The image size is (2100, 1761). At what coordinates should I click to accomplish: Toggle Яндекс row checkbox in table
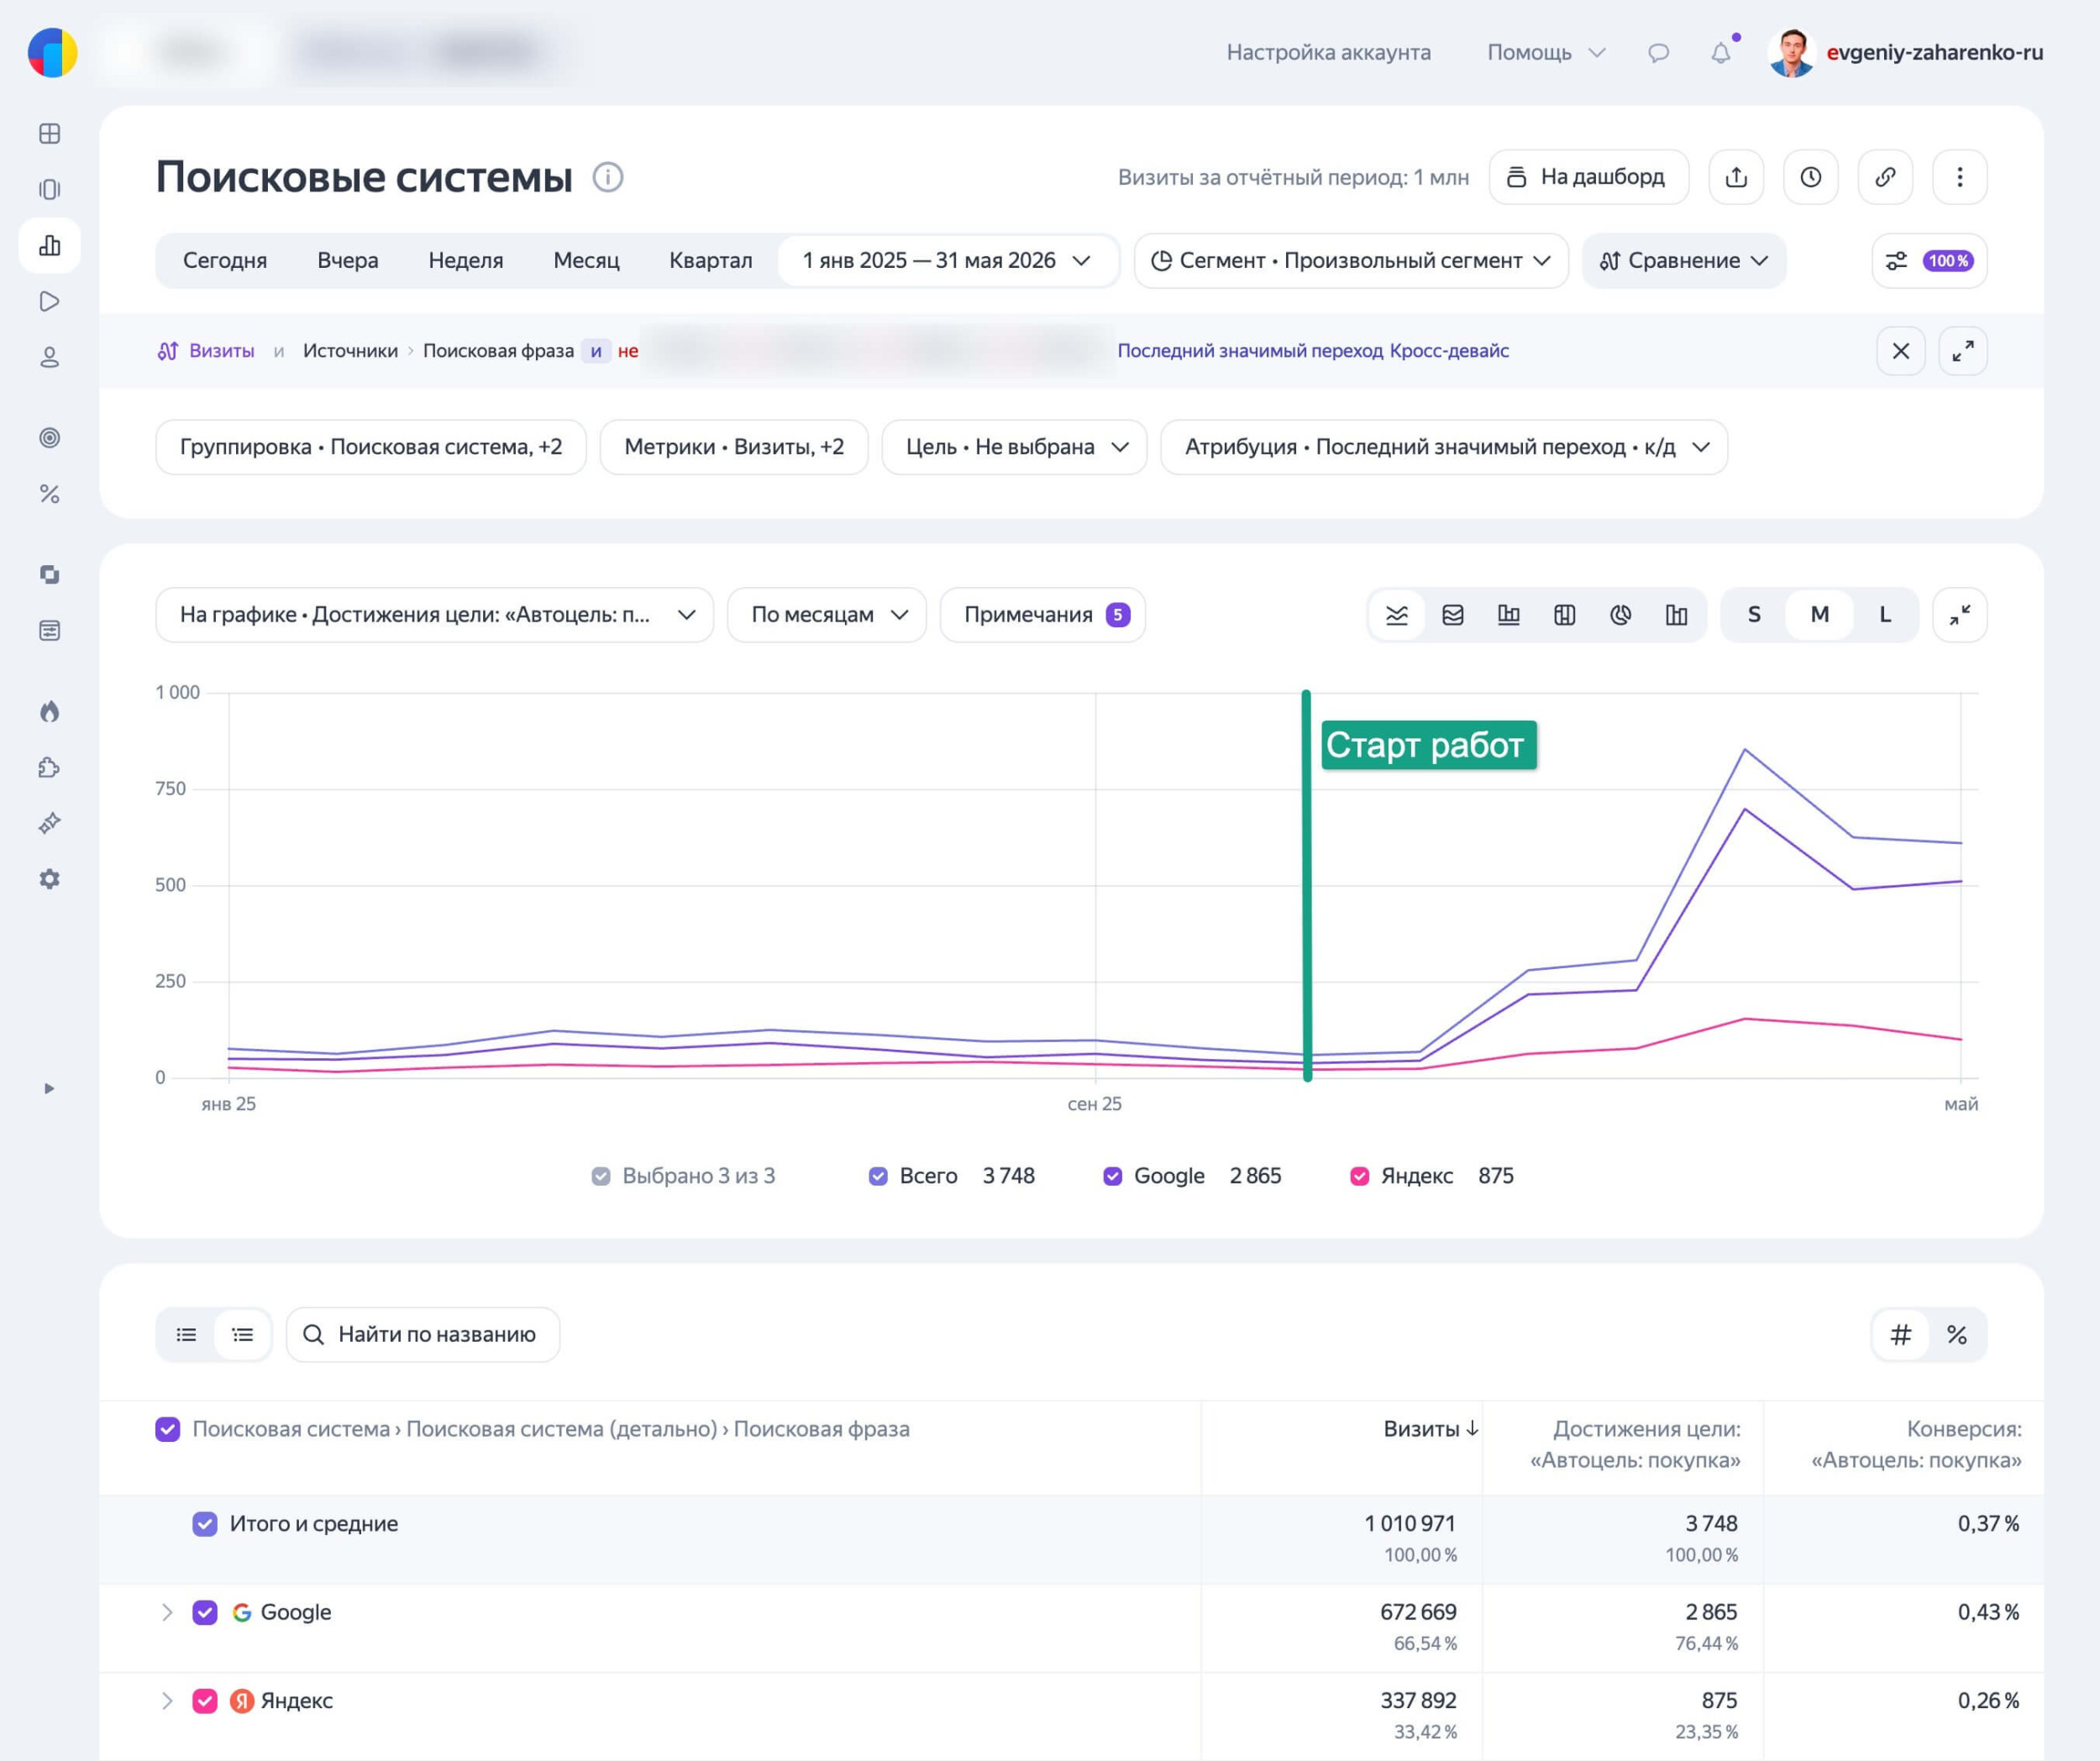pos(205,1701)
